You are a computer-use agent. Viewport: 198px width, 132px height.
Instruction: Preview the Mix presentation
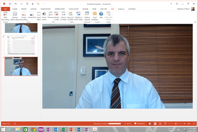[50, 16]
